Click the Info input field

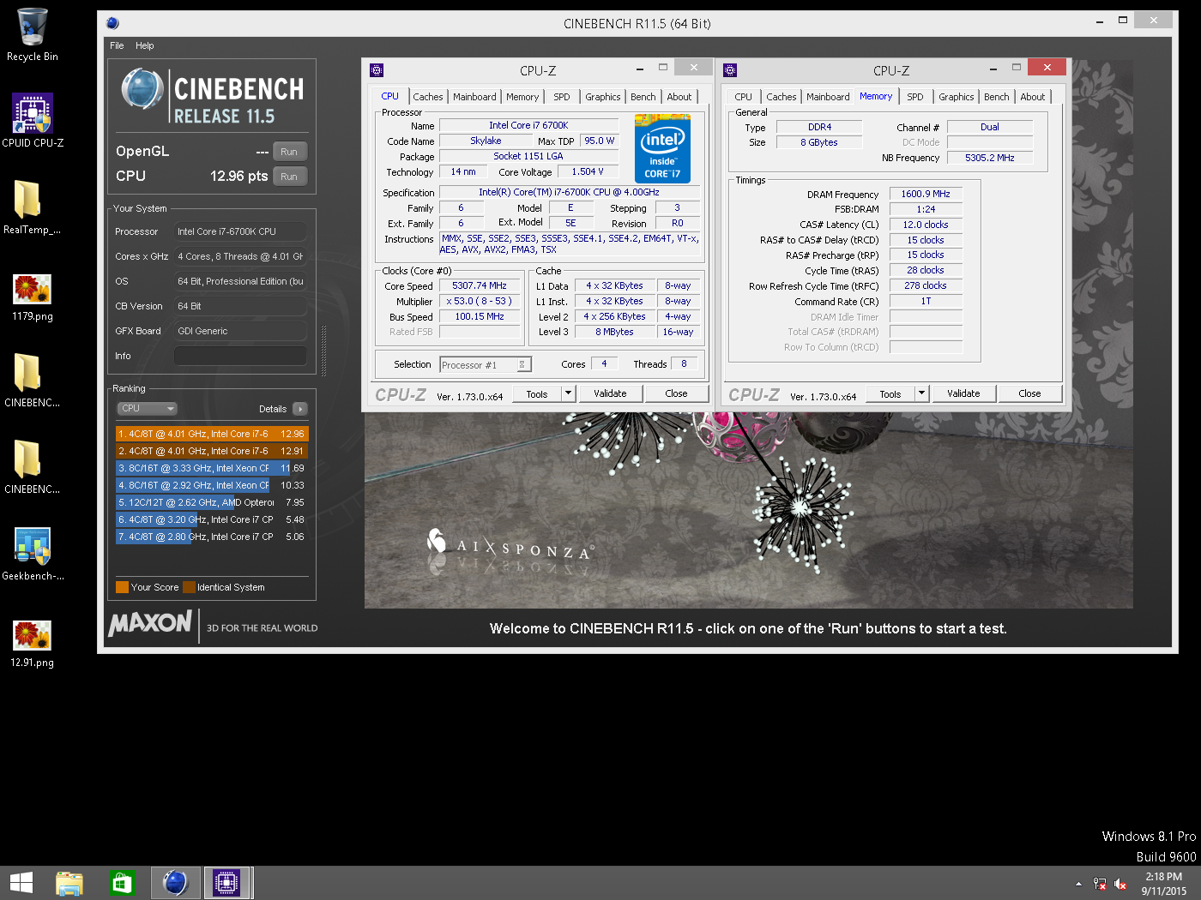240,356
